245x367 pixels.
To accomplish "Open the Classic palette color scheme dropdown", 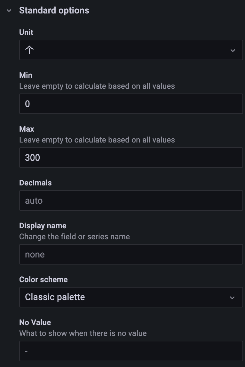I will [x=128, y=297].
